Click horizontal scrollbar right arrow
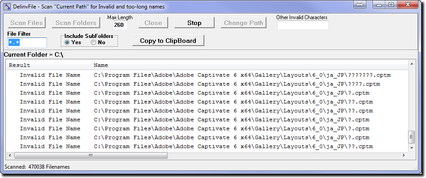This screenshot has height=178, width=426. point(404,156)
